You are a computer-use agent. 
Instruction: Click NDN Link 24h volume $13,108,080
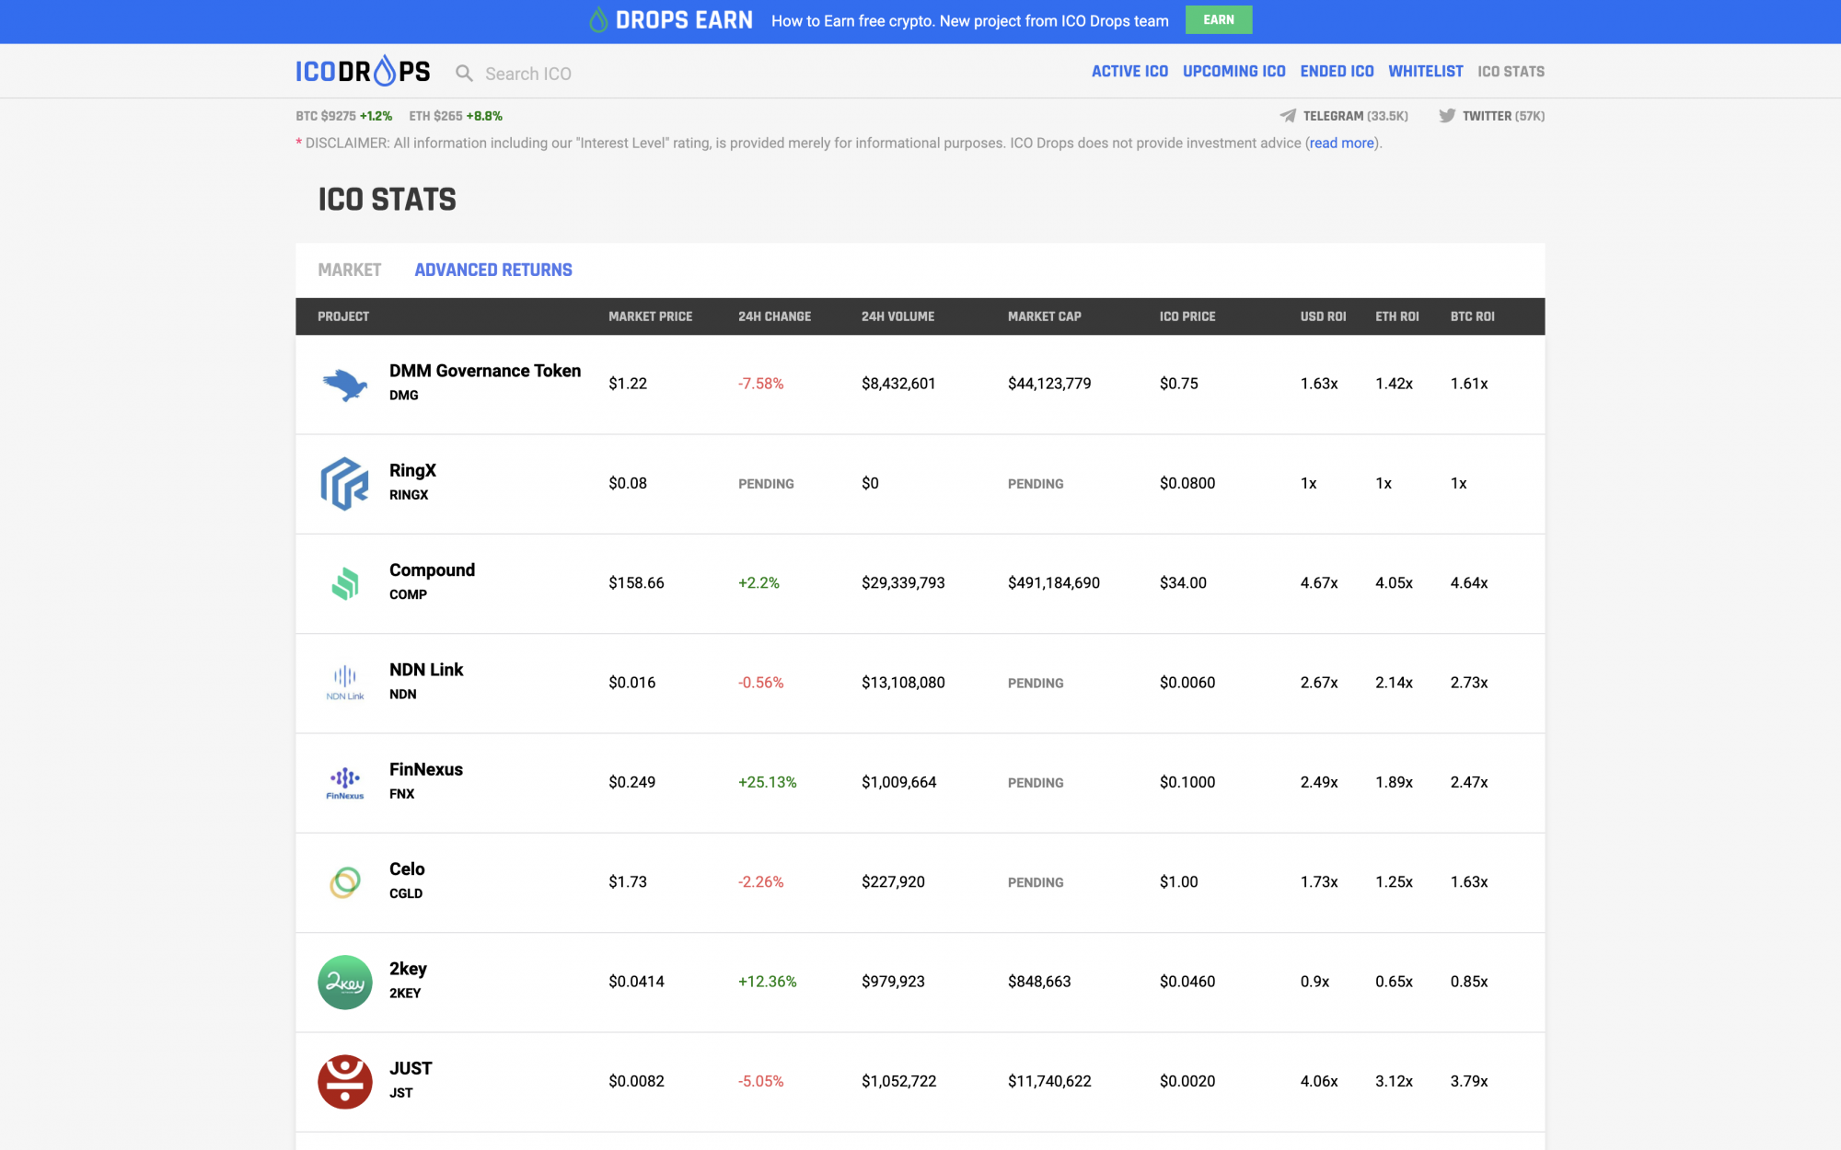(x=903, y=683)
